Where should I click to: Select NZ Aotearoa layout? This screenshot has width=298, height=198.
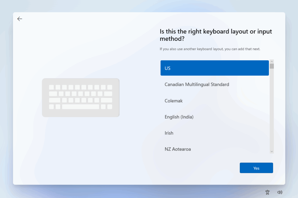[214, 149]
